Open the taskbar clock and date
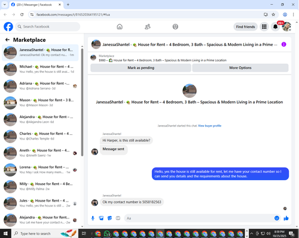 pos(279,234)
